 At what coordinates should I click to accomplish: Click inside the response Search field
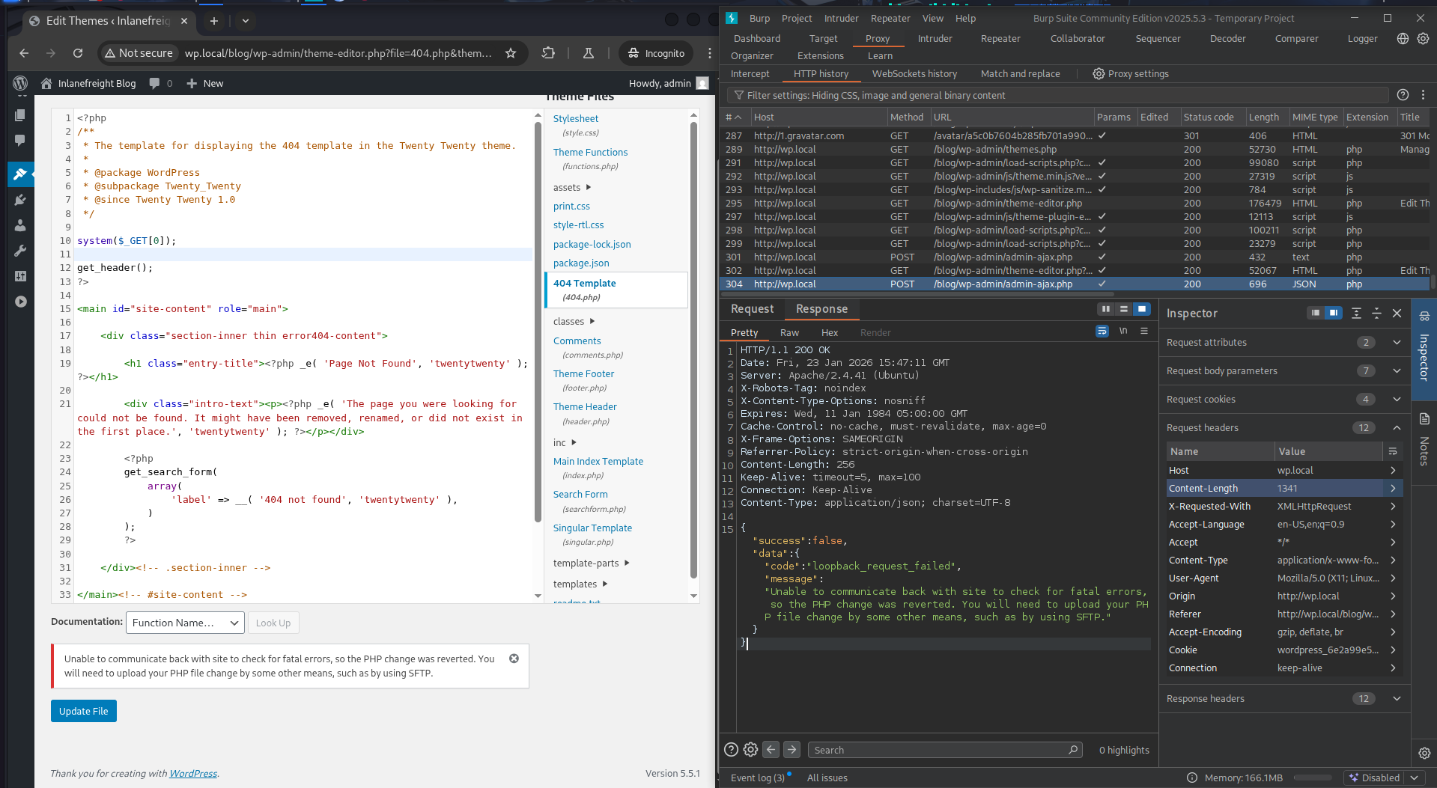coord(944,749)
